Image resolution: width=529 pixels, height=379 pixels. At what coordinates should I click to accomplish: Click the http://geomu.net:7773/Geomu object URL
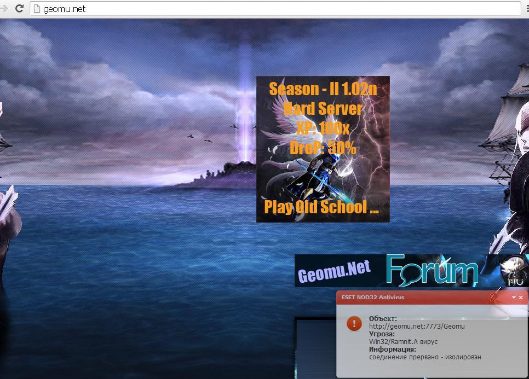coord(417,326)
